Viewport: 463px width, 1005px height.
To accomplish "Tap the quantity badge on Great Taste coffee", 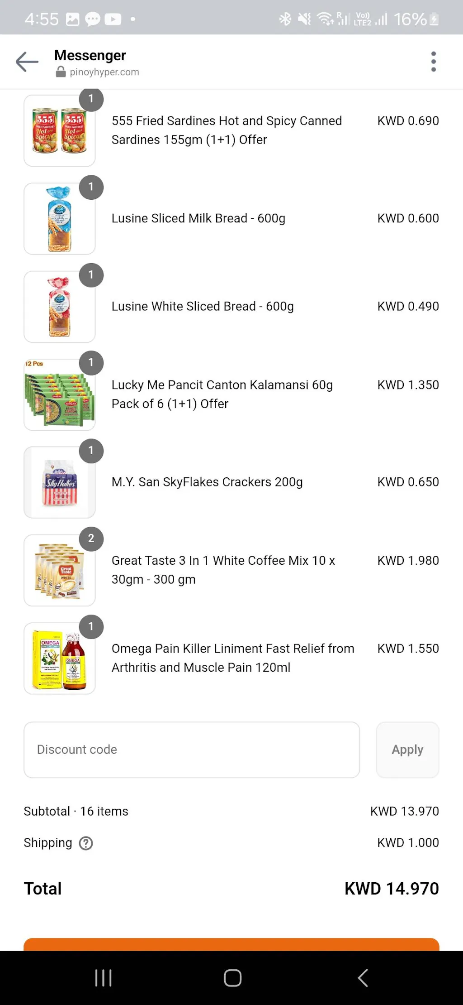I will click(91, 539).
